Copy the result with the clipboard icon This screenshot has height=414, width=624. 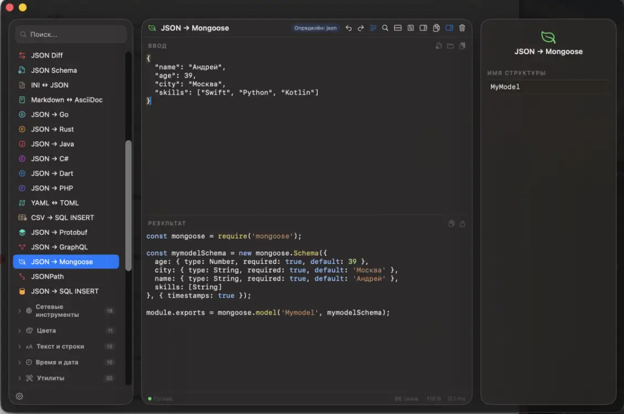(452, 224)
